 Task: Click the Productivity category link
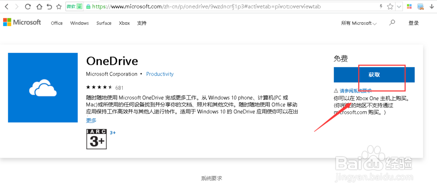click(x=160, y=74)
